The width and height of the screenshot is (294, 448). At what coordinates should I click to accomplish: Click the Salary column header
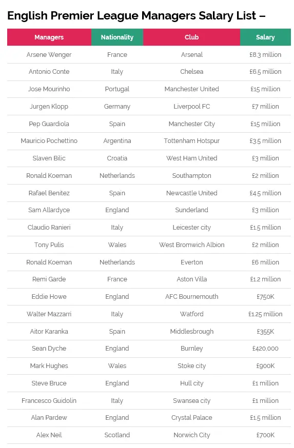(265, 37)
